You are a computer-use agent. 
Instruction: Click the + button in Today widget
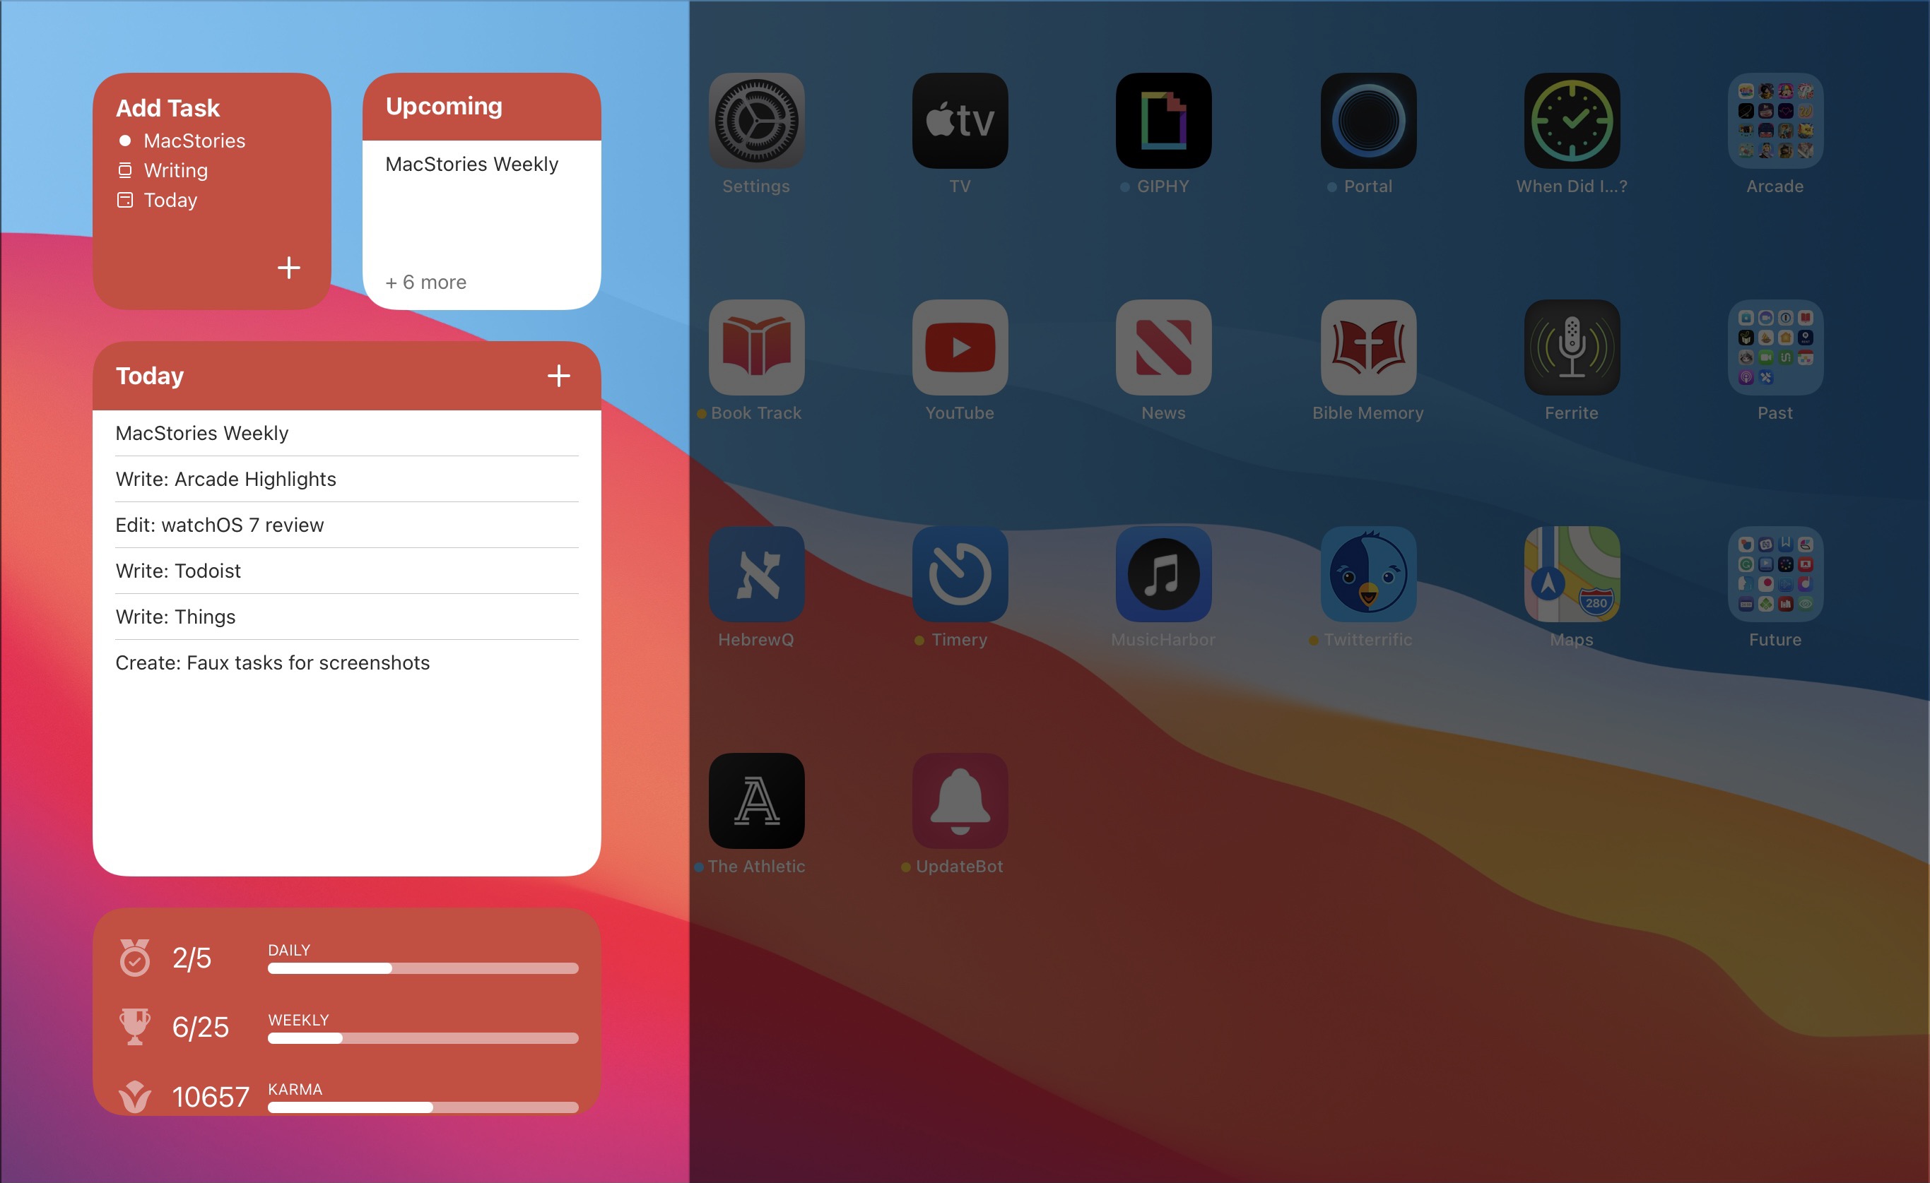click(x=557, y=374)
